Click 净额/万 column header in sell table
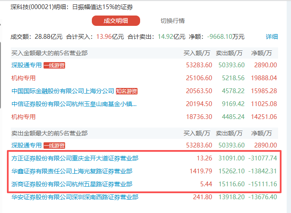 point(262,133)
